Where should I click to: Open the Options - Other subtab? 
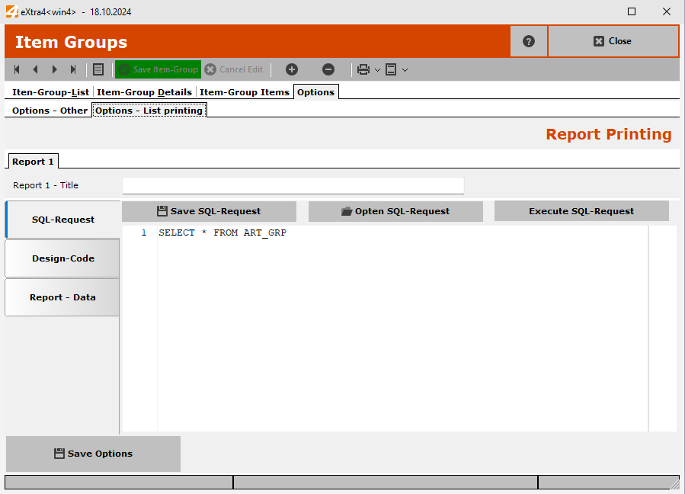pos(50,111)
